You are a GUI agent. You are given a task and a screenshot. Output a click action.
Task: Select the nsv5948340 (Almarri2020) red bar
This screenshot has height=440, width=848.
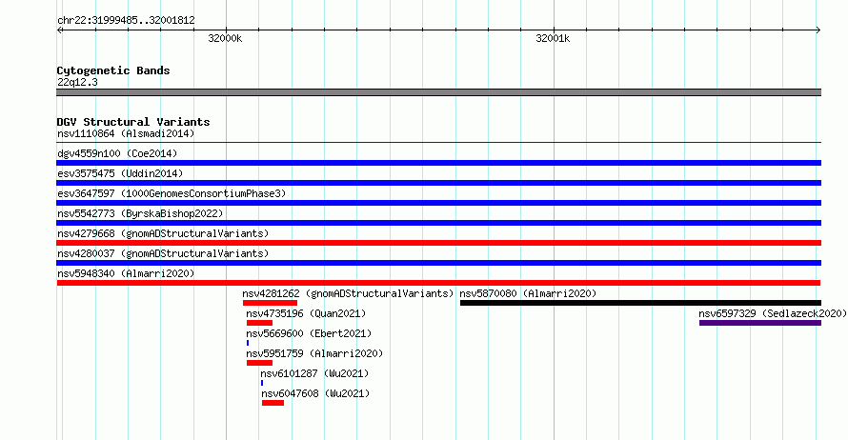(x=438, y=283)
